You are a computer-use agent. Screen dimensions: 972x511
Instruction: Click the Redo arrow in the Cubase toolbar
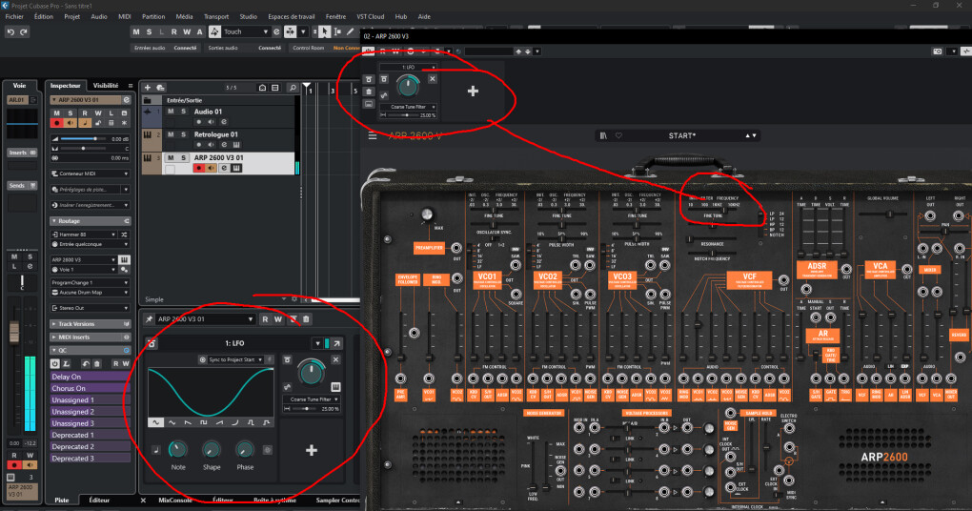coord(24,32)
